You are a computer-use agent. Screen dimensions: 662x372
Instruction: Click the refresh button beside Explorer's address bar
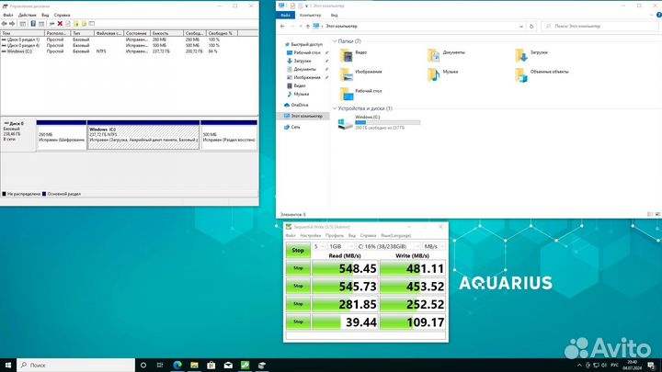coord(531,26)
